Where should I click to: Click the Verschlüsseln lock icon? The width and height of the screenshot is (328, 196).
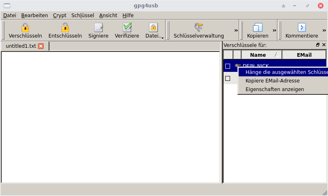pos(25,27)
